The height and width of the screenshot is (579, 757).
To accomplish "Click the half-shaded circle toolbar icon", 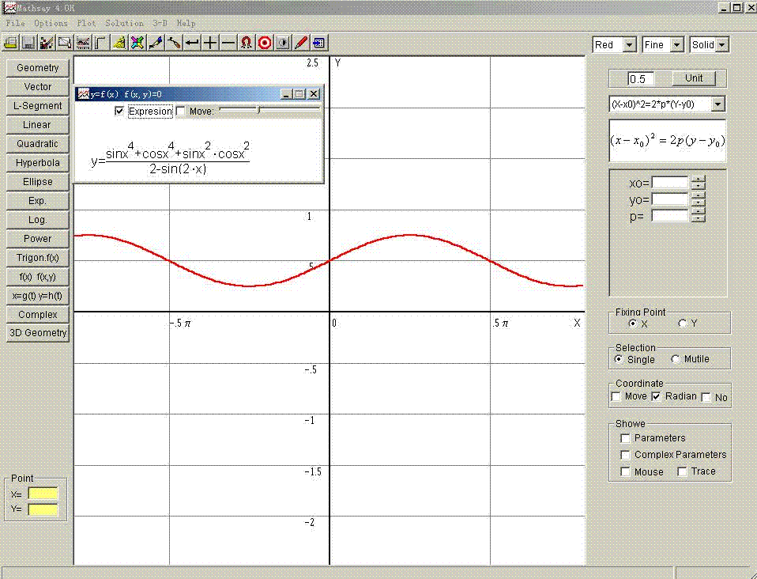I will pos(283,43).
